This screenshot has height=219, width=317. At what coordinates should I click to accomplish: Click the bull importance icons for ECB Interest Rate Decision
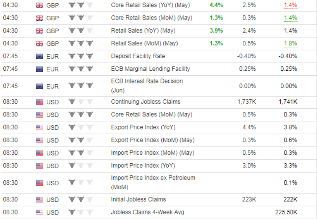[x=81, y=85]
